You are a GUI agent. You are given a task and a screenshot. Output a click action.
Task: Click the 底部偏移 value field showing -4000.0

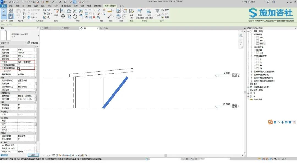coord(26,52)
